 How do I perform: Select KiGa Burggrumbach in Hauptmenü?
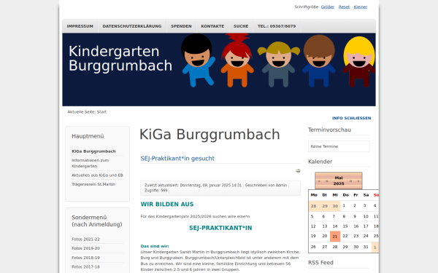(x=93, y=151)
